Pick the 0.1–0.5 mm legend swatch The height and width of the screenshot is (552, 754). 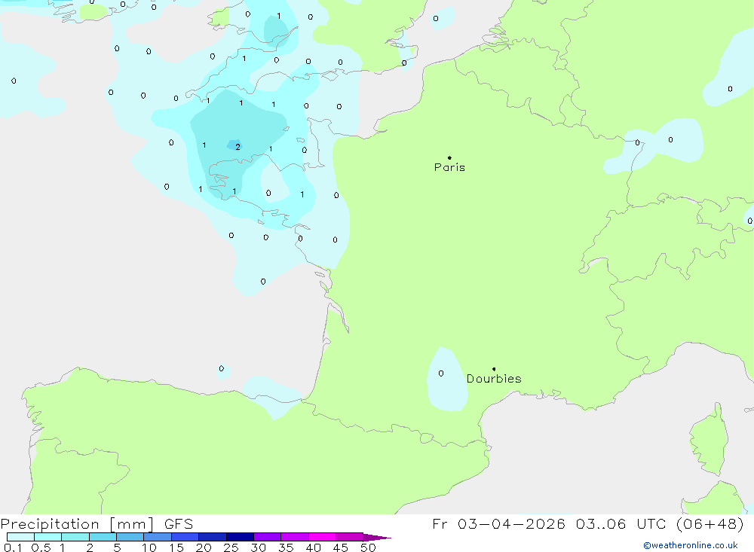point(20,537)
